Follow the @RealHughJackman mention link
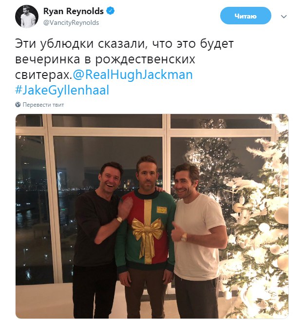Viewport: 303px width, 322px height. (133, 75)
